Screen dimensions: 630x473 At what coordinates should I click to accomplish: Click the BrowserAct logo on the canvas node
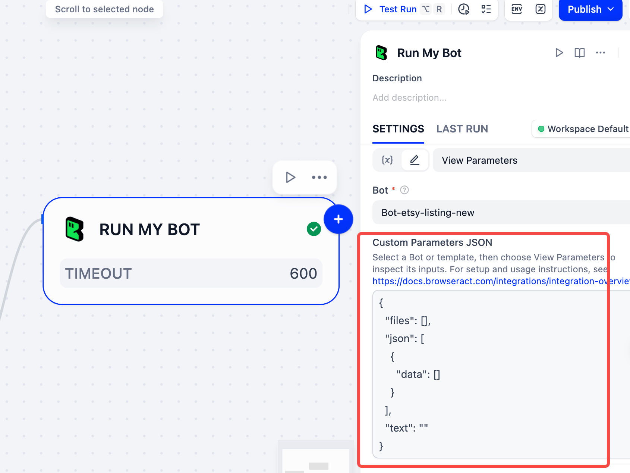point(75,229)
